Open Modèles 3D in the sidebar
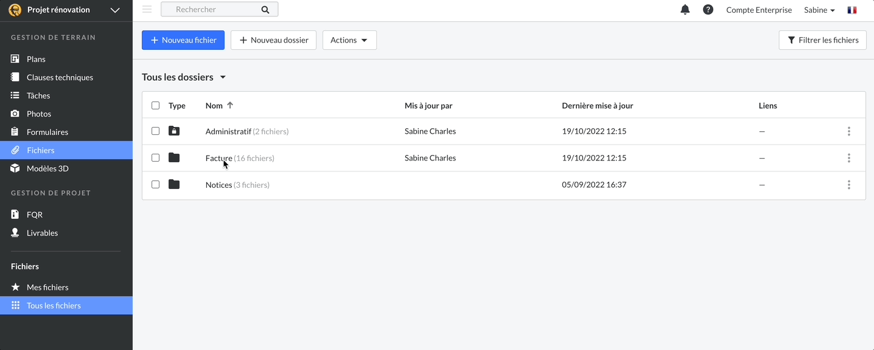The width and height of the screenshot is (874, 350). point(47,168)
